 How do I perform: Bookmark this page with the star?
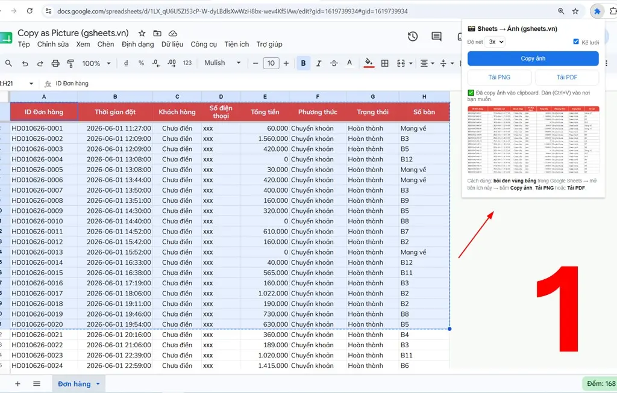[x=575, y=11]
